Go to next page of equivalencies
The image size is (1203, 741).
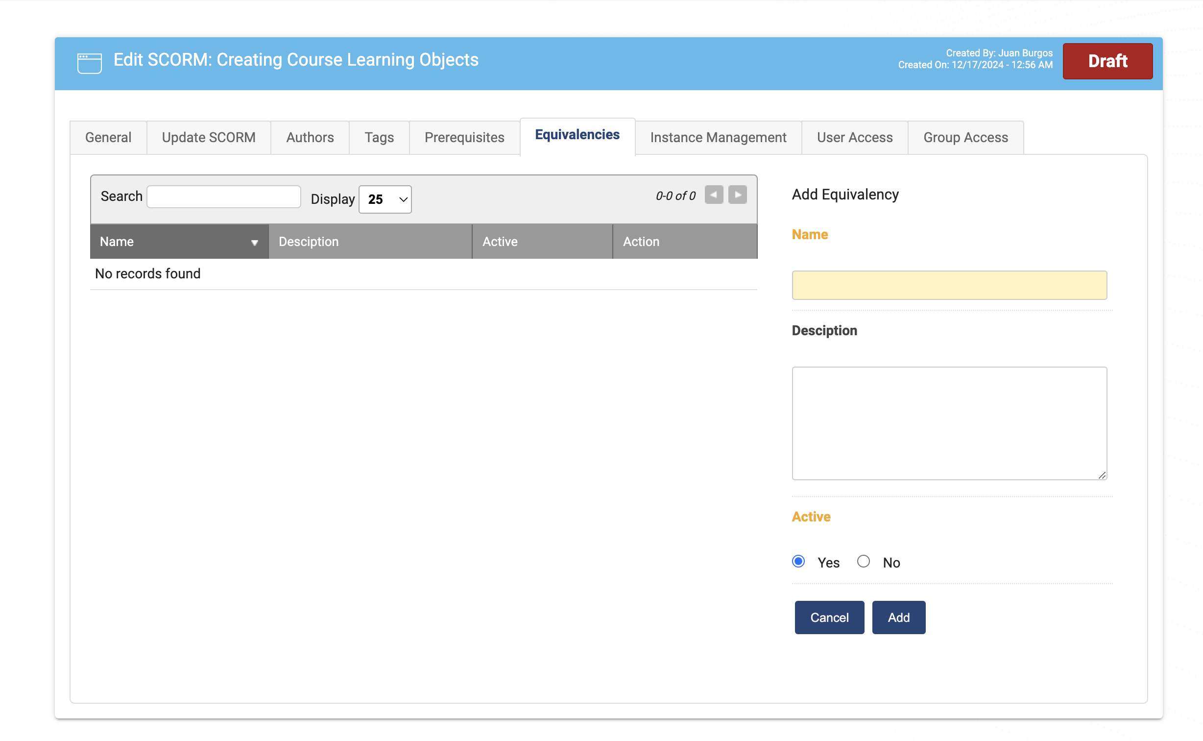point(737,195)
